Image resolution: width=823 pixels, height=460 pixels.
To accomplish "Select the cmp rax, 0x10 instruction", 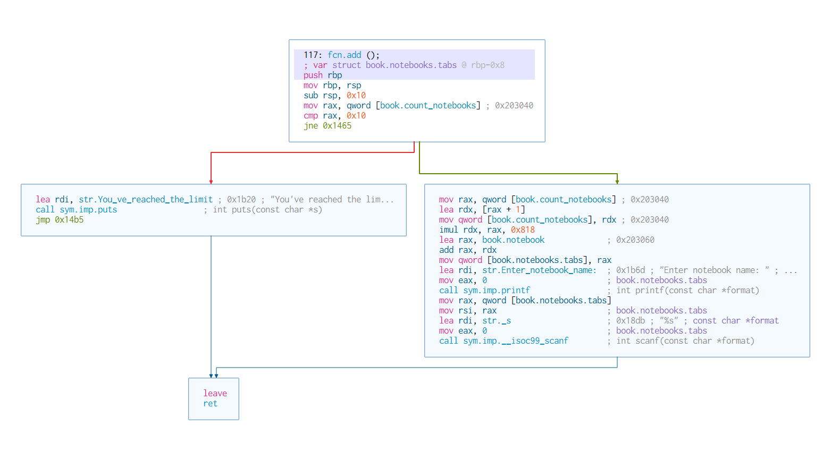I will pos(334,116).
